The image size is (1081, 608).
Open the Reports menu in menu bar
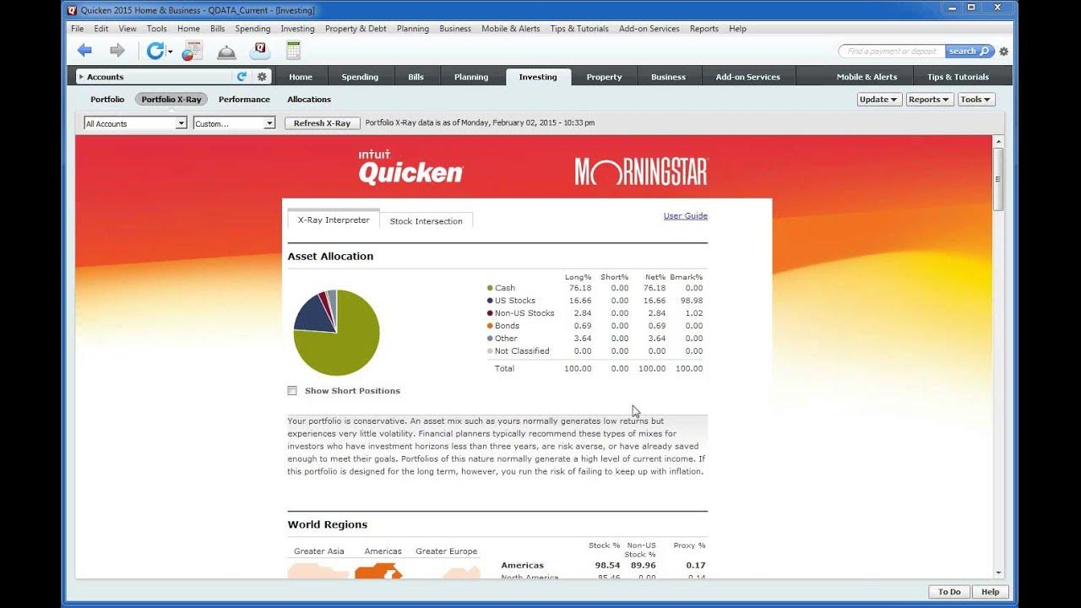point(704,29)
